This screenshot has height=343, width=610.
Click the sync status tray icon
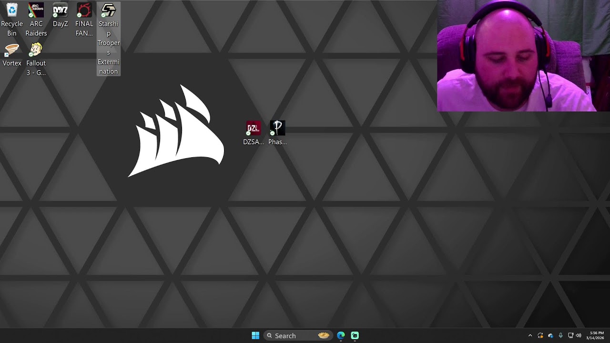pos(540,336)
